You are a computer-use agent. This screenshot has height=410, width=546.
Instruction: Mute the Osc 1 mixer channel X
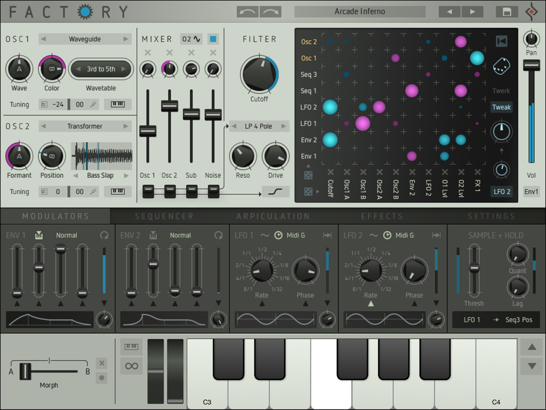coord(148,53)
